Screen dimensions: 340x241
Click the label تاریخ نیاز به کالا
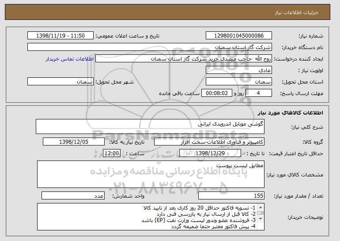[127, 142]
